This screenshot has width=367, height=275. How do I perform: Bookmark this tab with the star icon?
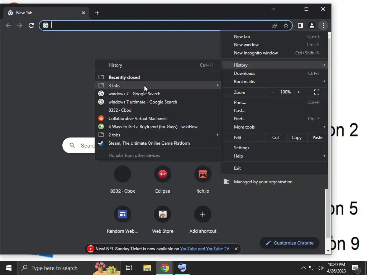tap(286, 25)
